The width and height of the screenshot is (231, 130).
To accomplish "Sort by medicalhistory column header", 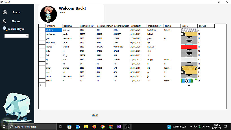I will pyautogui.click(x=155, y=26).
